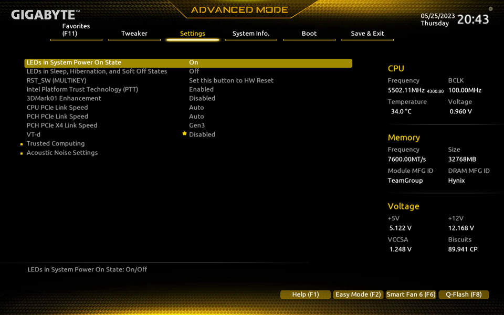The image size is (504, 315).
Task: Select Intel Platform Trust Technology (PTT)
Action: [188, 89]
